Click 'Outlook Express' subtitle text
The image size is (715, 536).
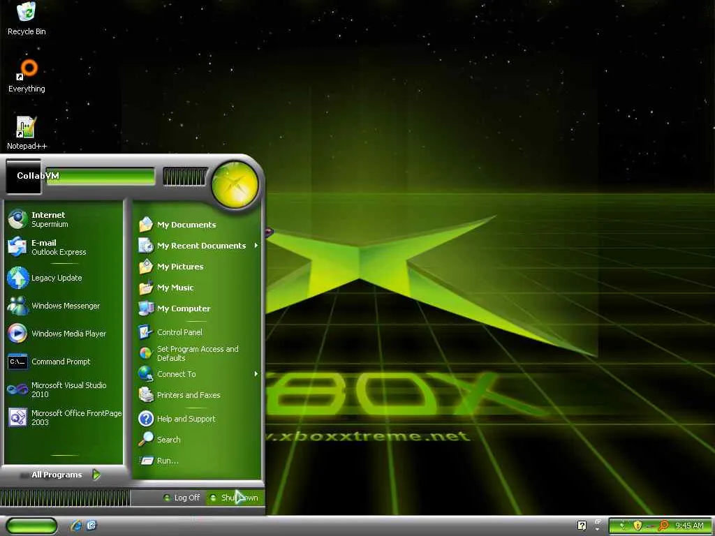pos(59,251)
